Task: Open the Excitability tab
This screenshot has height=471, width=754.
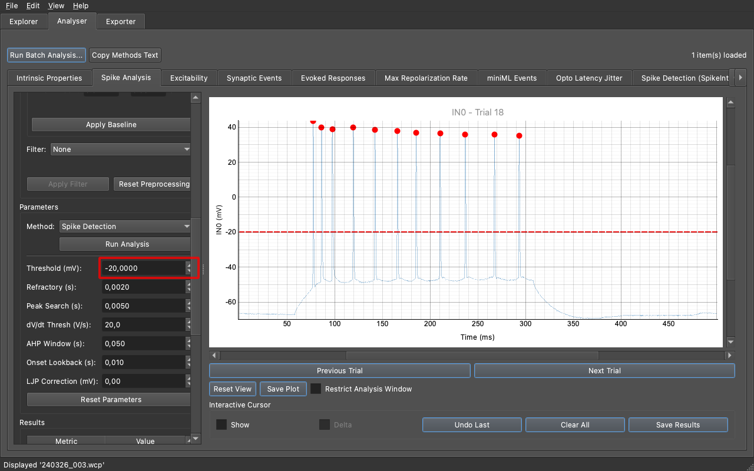Action: (x=188, y=78)
